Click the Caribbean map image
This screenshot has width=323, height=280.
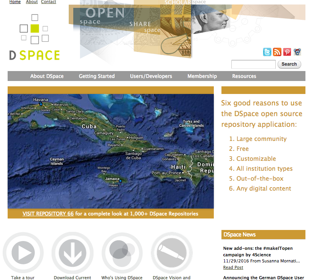(x=111, y=151)
